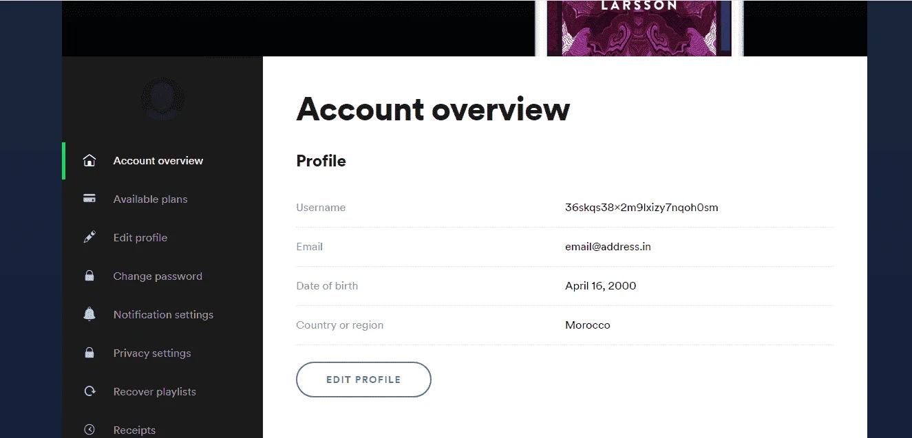
Task: Click the clock icon beside Receipts
Action: 89,430
